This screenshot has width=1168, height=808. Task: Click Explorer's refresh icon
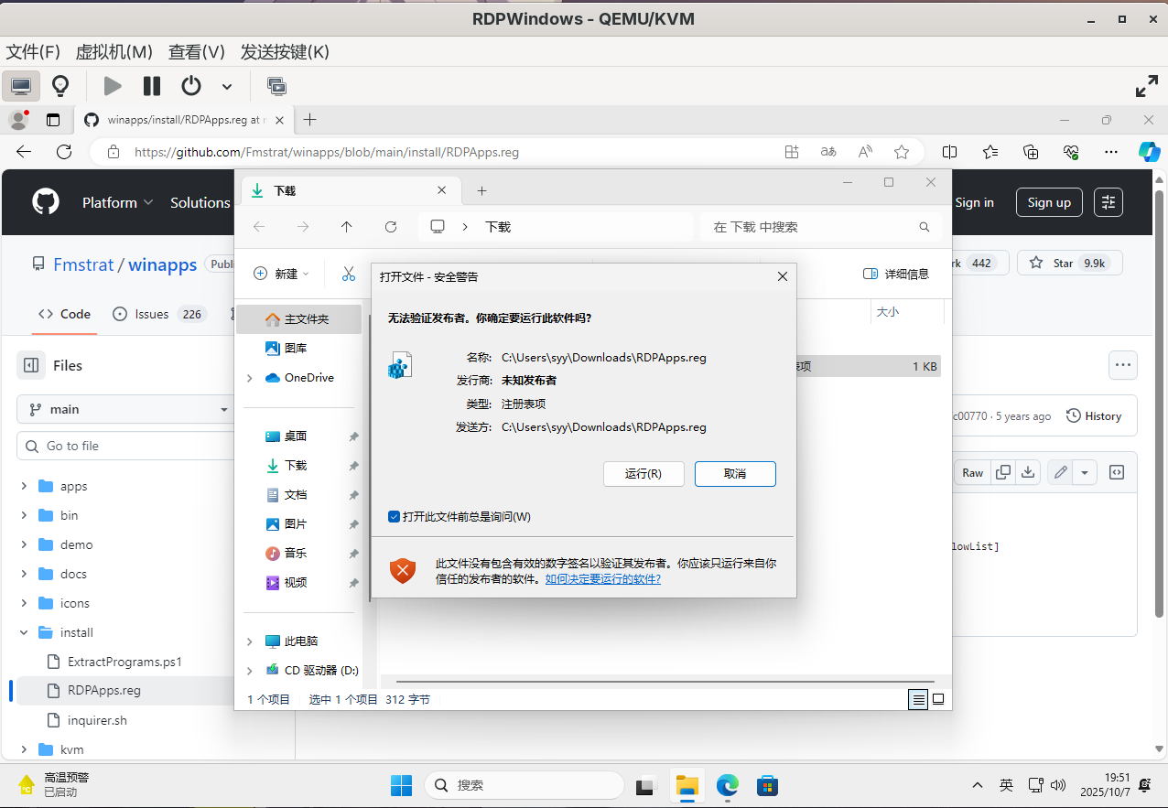click(x=391, y=227)
